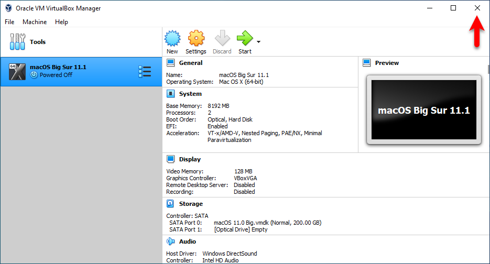This screenshot has height=264, width=490.
Task: Click the Preview section header
Action: (387, 63)
